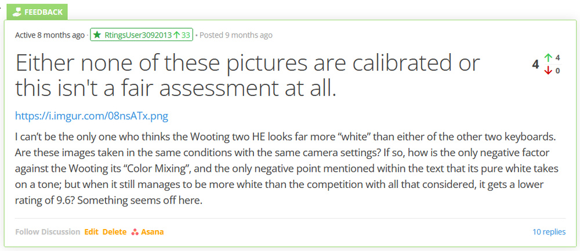This screenshot has width=580, height=251.
Task: Expand the 10 replies thread
Action: 549,232
